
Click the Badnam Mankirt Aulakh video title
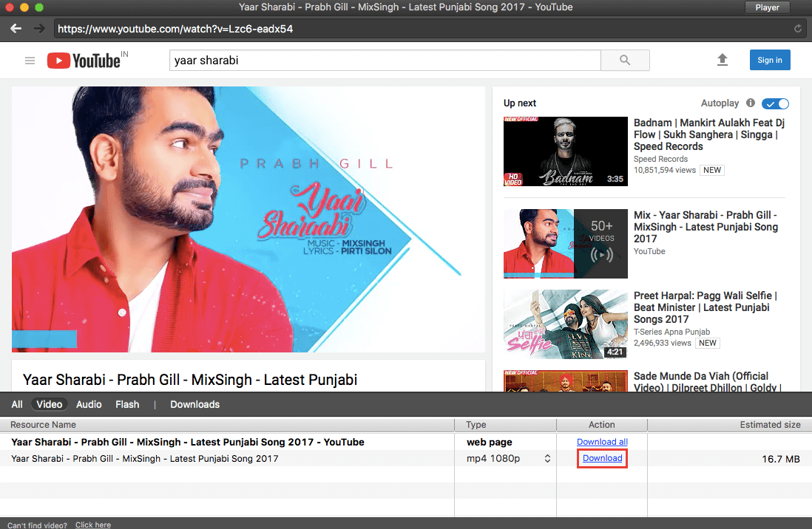[709, 134]
